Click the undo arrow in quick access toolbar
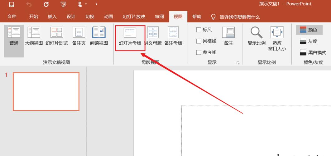Viewport: 331px width, 156px height. (29, 4)
